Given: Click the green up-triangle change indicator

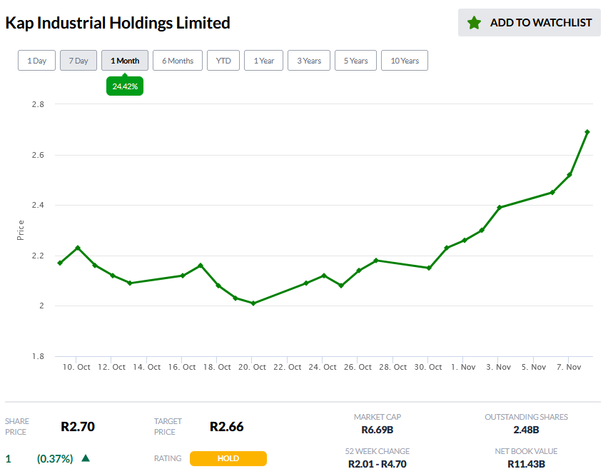Looking at the screenshot, I should [86, 458].
